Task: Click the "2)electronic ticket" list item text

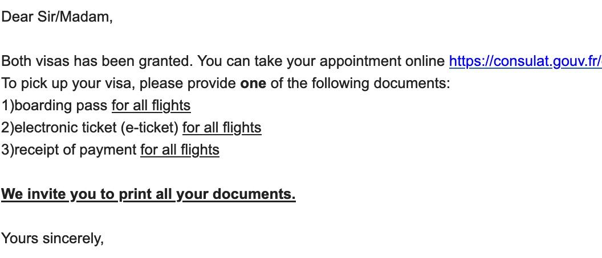Action: 59,128
